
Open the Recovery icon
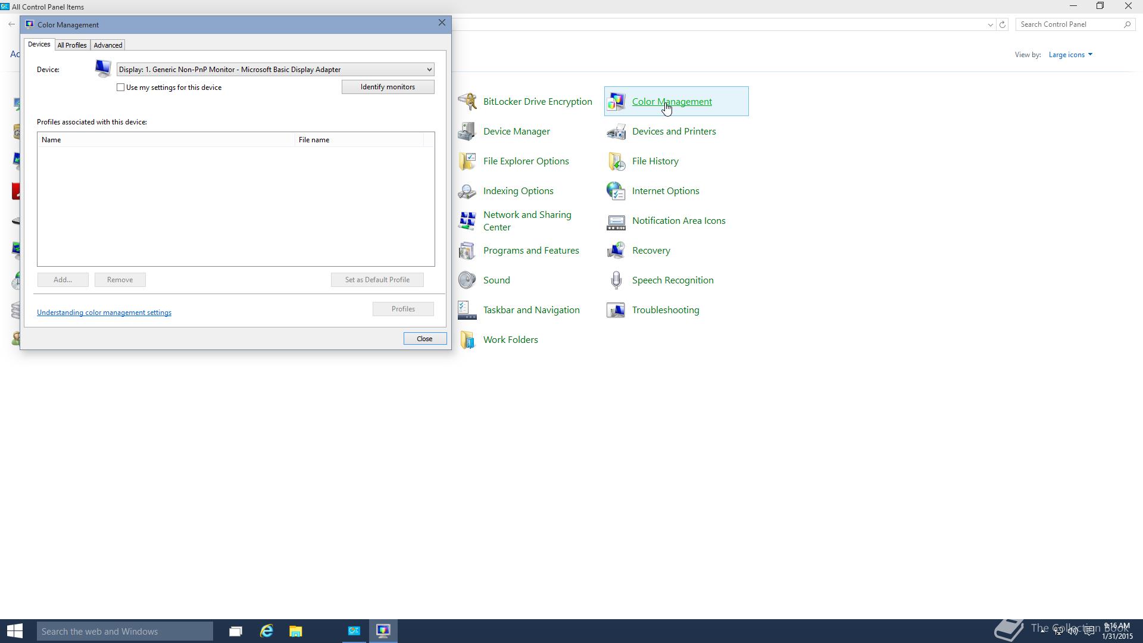click(x=616, y=250)
